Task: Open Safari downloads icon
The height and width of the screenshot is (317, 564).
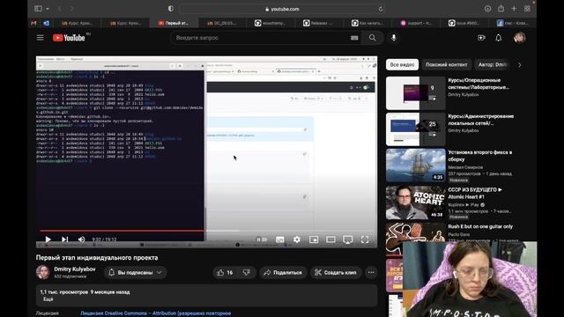Action: [x=487, y=9]
